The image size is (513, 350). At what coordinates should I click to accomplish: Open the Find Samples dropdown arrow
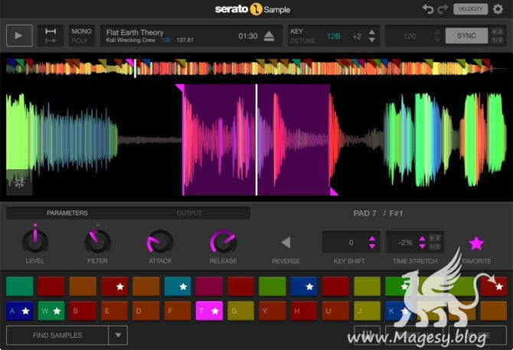(x=118, y=335)
